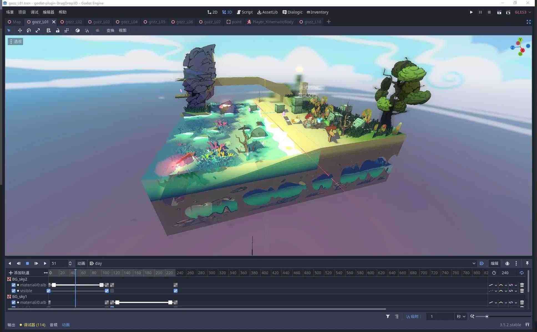Select the Rotate mode tool icon
This screenshot has width=537, height=332.
[x=29, y=30]
